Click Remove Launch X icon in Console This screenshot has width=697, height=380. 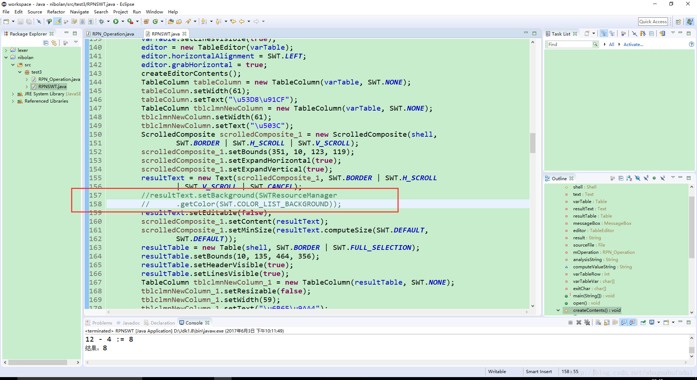coord(579,322)
